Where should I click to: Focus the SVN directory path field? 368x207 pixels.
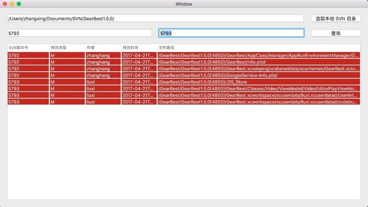pyautogui.click(x=155, y=18)
